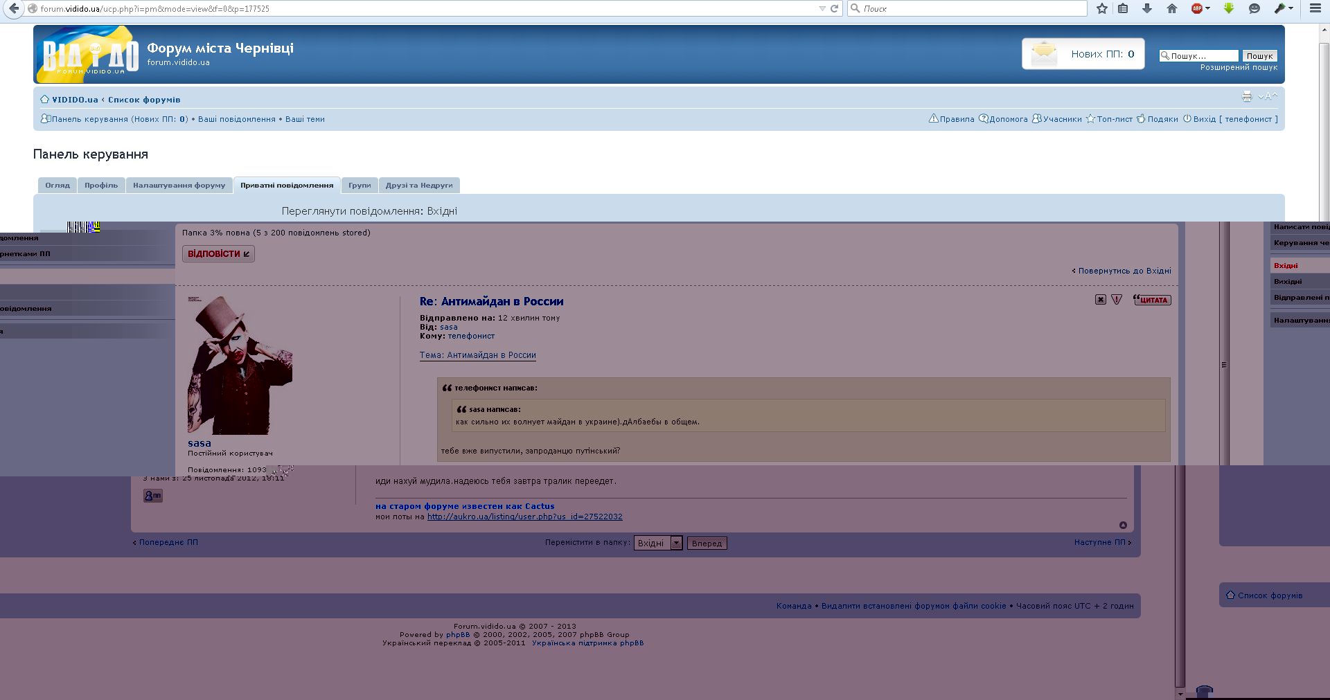Viewport: 1330px width, 700px height.
Task: Click the report message warning icon
Action: (x=1117, y=300)
